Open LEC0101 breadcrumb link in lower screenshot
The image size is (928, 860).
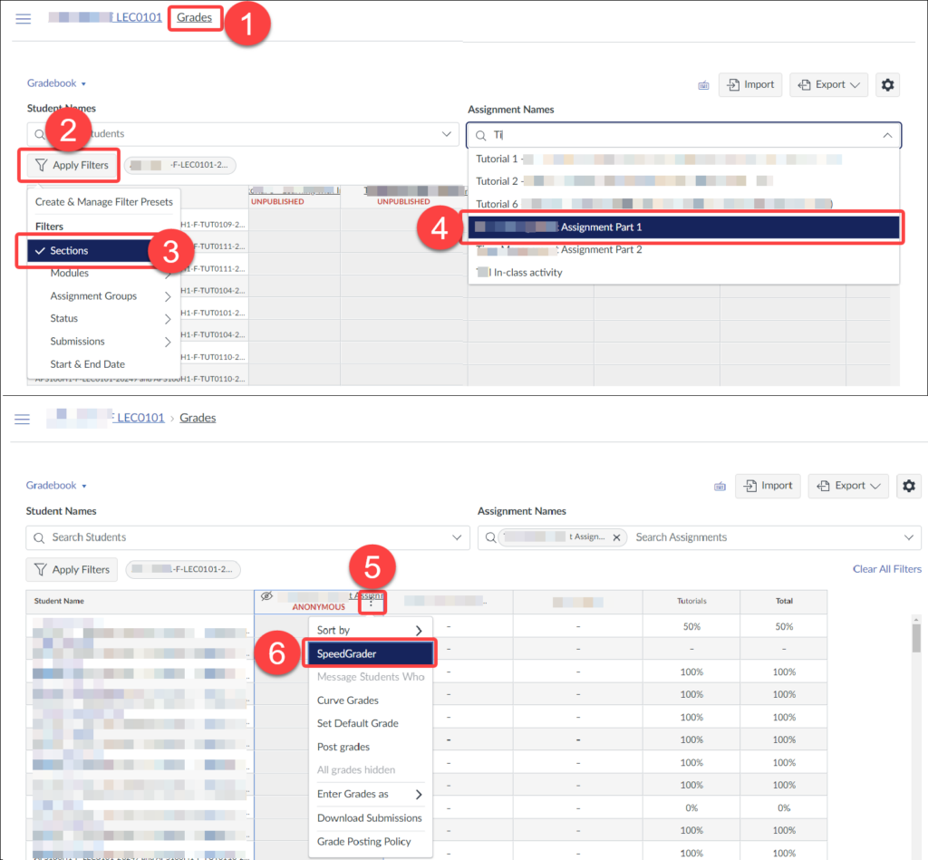point(140,418)
